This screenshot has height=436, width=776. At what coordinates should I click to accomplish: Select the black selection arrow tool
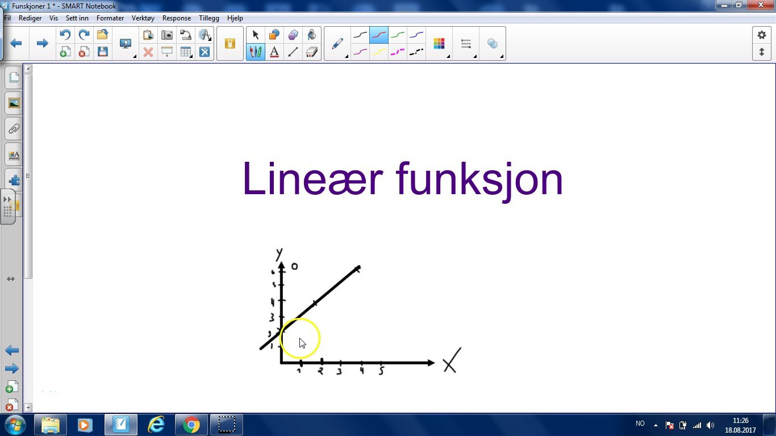[256, 35]
